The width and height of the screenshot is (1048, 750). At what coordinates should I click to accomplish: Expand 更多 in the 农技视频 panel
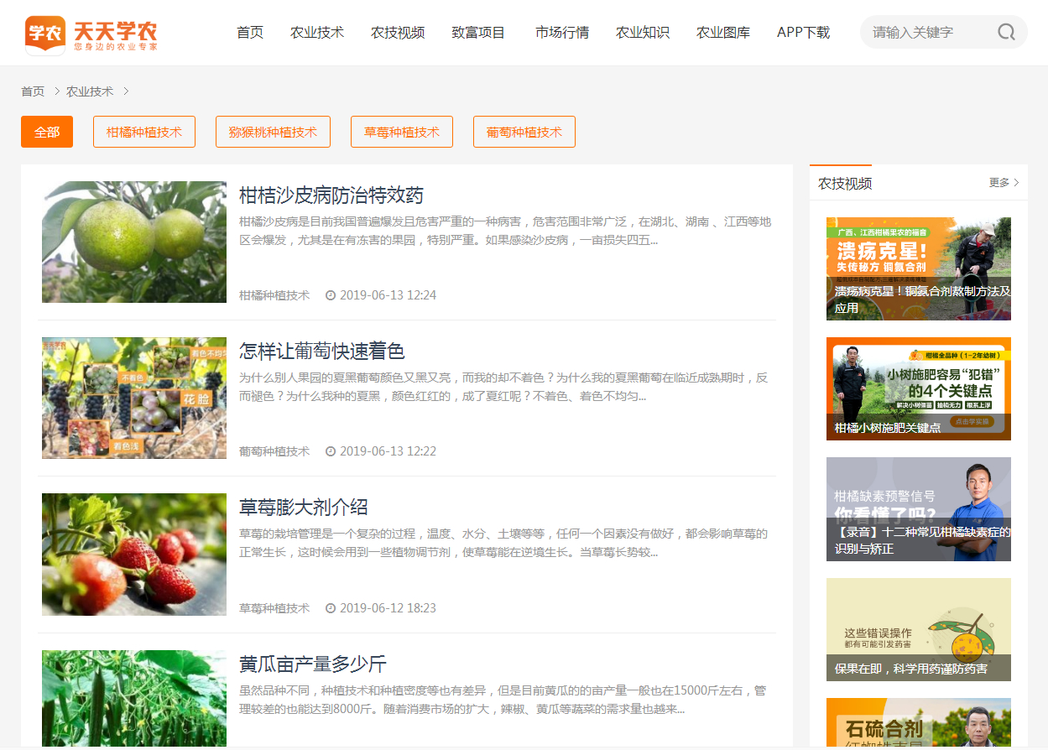(1004, 183)
